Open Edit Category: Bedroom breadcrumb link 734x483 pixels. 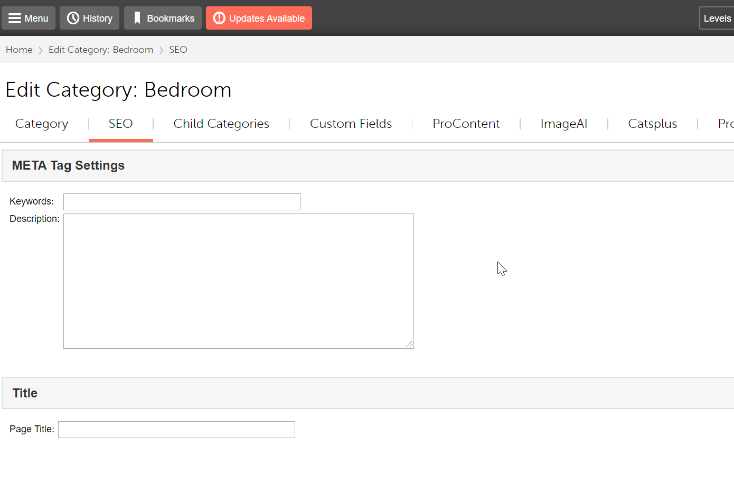point(100,50)
